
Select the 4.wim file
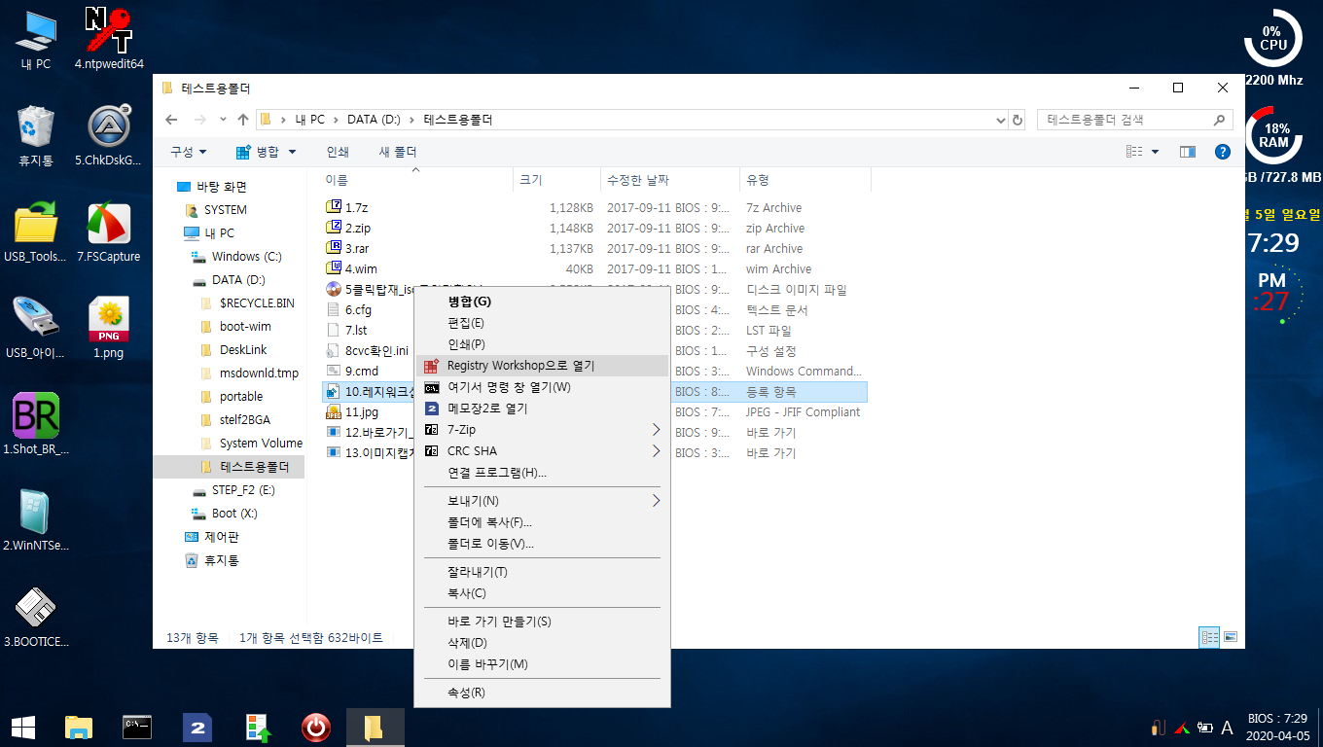[361, 268]
